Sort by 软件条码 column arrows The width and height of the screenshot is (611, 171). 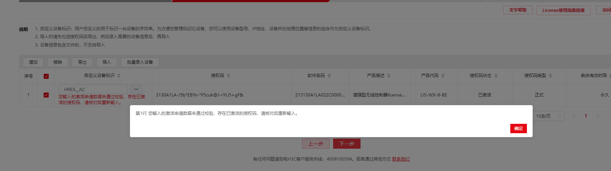tap(329, 76)
